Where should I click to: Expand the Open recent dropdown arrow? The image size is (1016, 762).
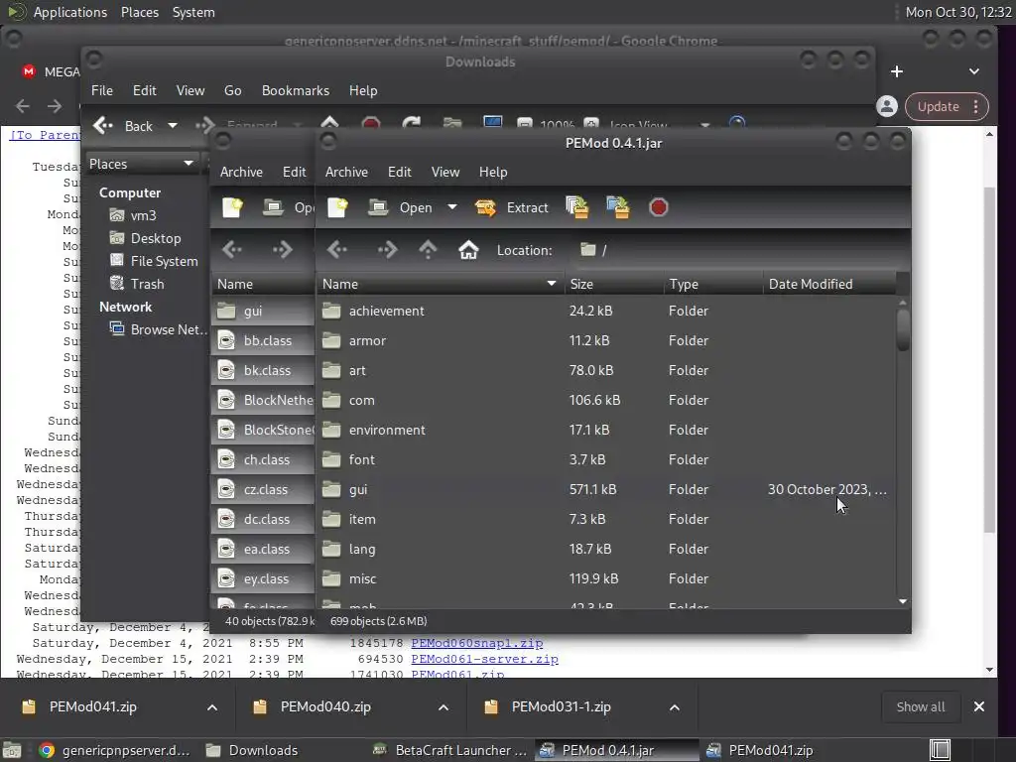[452, 207]
